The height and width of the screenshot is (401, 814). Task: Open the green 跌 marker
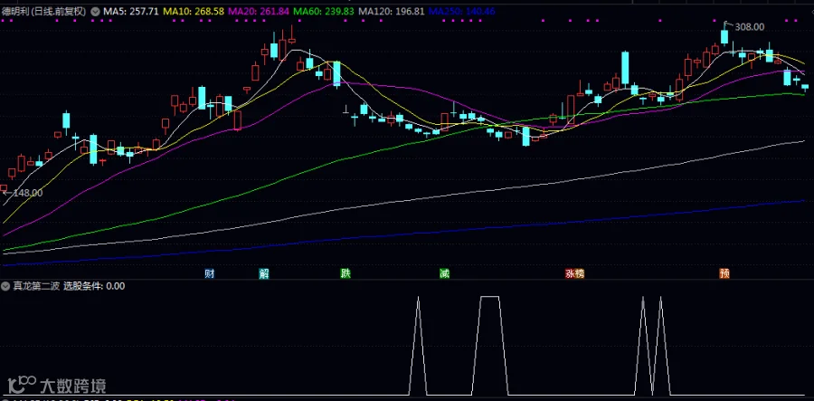345,273
